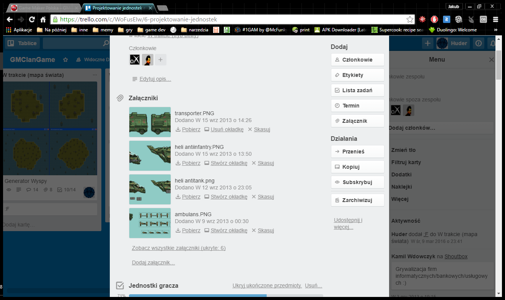Click the plus create icon in header
The height and width of the screenshot is (300, 505).
(427, 43)
